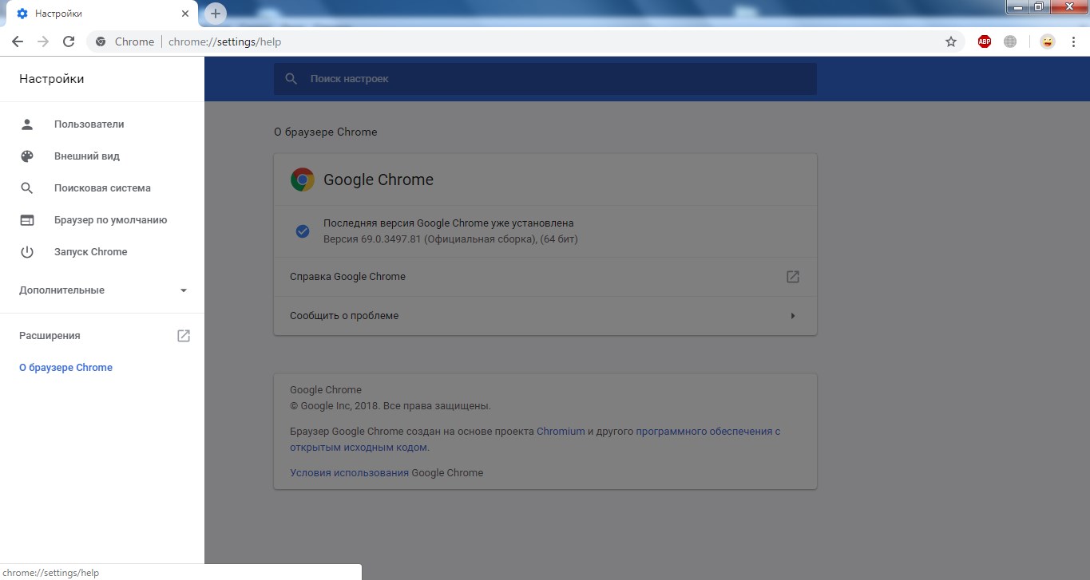The image size is (1090, 580).
Task: Click Последняя версия Google Chrome уже установлена text
Action: 448,223
